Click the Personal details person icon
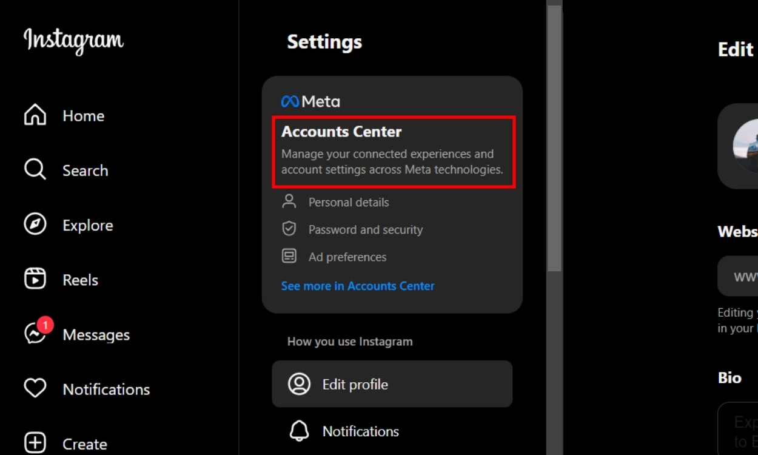758x455 pixels. [289, 202]
